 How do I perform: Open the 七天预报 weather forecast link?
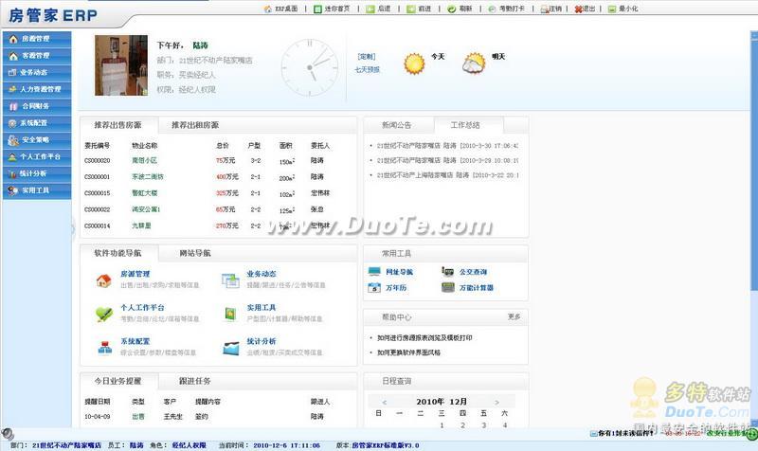point(368,69)
